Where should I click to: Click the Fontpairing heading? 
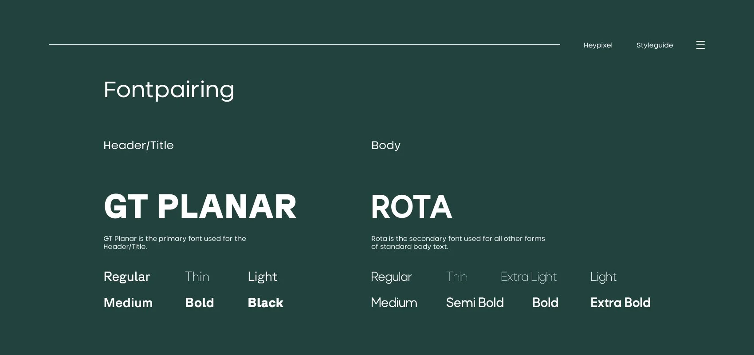click(x=169, y=90)
